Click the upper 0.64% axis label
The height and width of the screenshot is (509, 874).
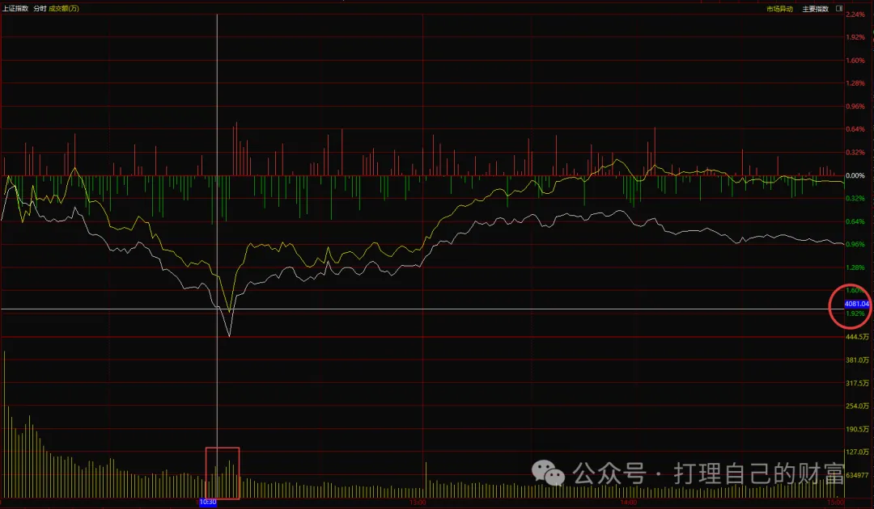855,129
